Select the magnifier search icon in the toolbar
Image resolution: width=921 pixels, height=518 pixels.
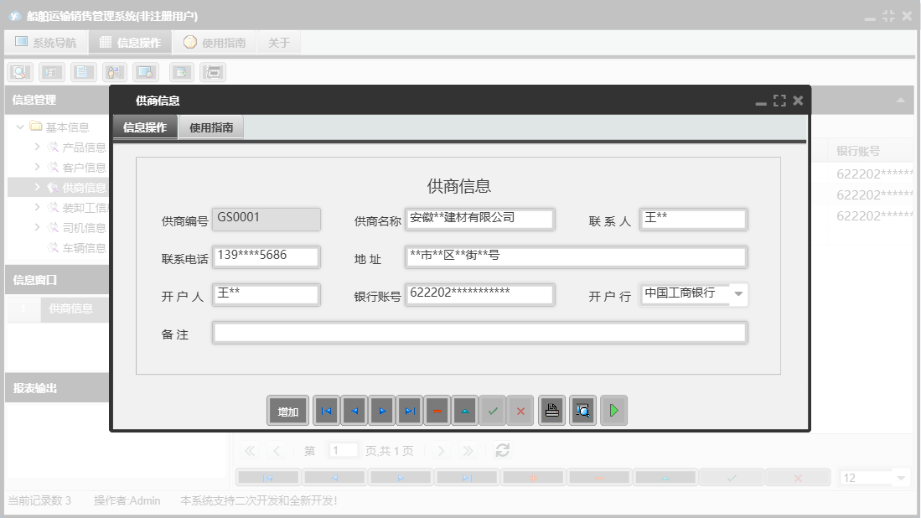click(x=19, y=71)
